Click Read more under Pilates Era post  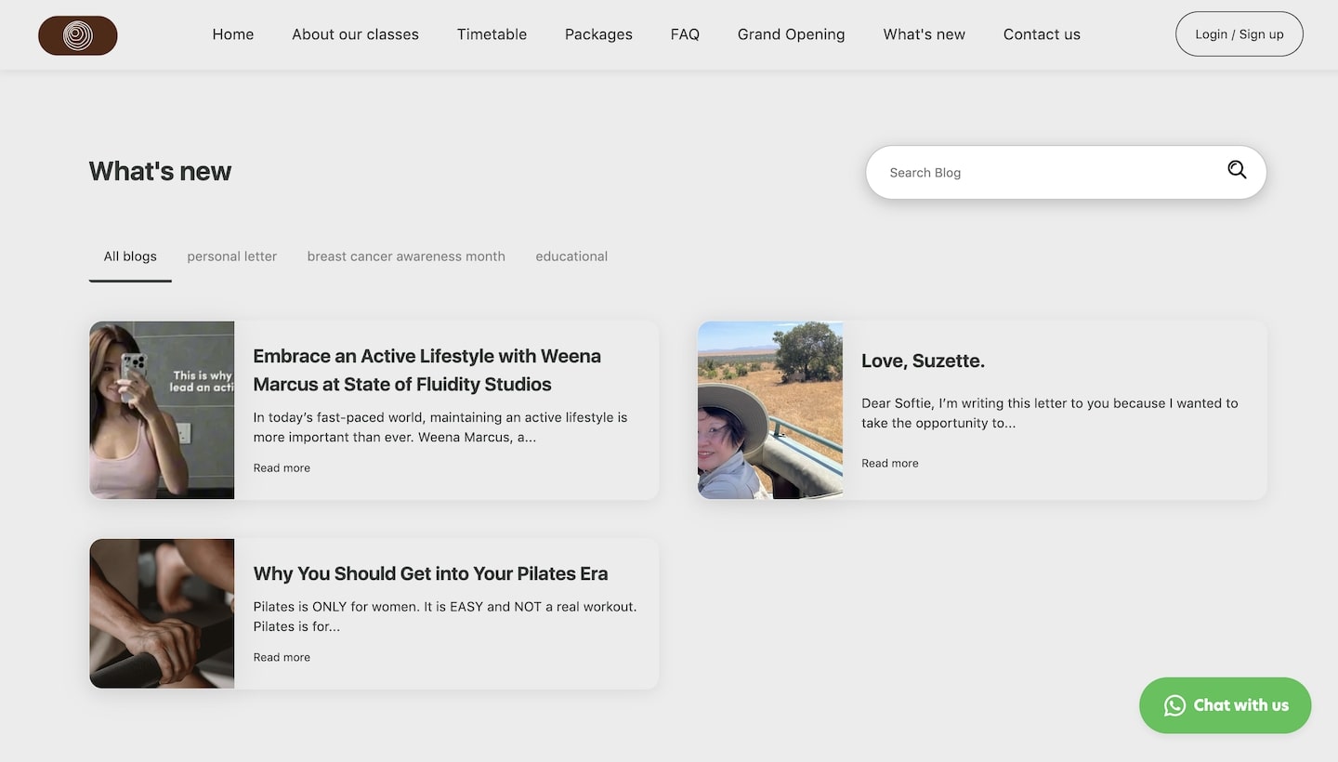282,658
